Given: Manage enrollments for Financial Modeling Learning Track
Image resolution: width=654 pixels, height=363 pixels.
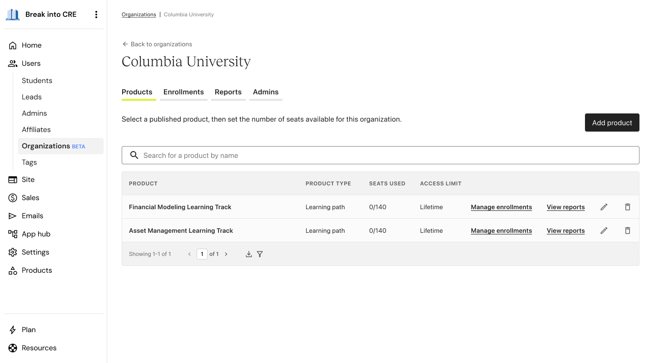Looking at the screenshot, I should [x=501, y=207].
